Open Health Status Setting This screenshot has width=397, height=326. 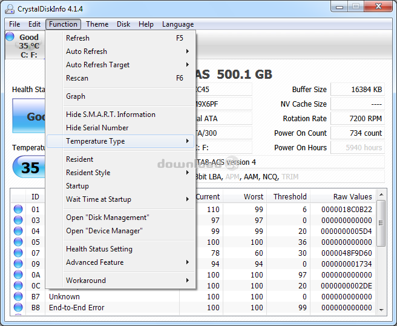point(99,249)
